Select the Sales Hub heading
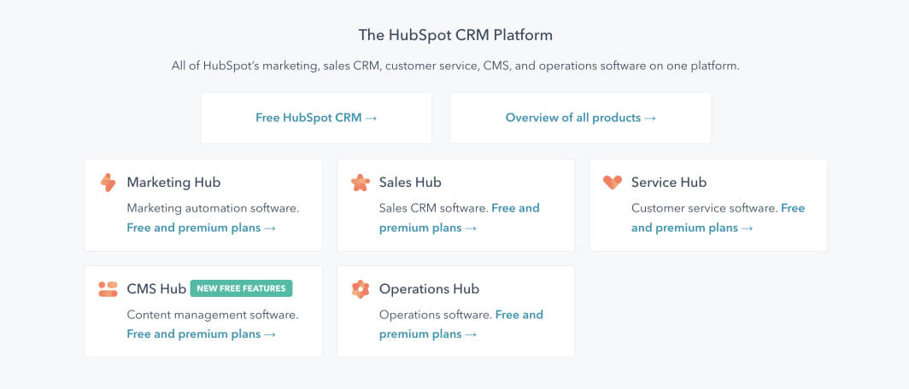Image resolution: width=909 pixels, height=389 pixels. (x=410, y=183)
